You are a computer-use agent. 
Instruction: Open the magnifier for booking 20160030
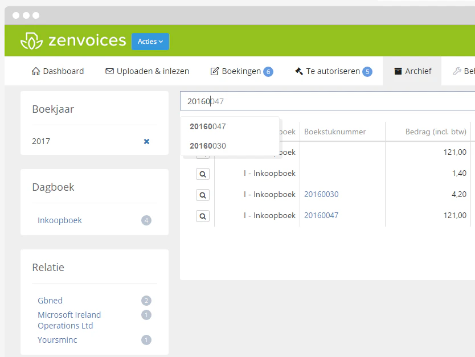(203, 195)
